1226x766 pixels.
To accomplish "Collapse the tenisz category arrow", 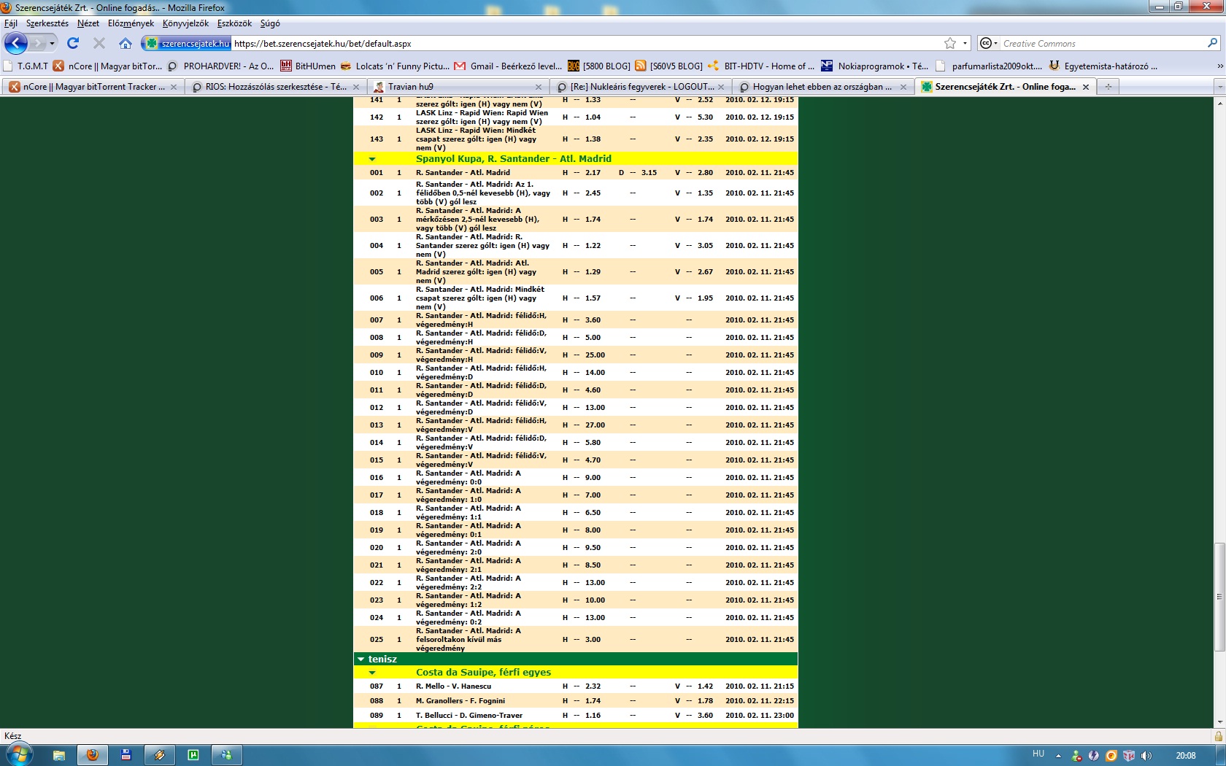I will click(x=361, y=659).
